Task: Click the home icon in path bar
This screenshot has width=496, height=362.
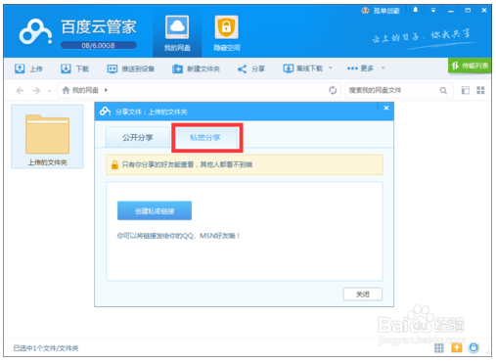Action: coord(66,90)
